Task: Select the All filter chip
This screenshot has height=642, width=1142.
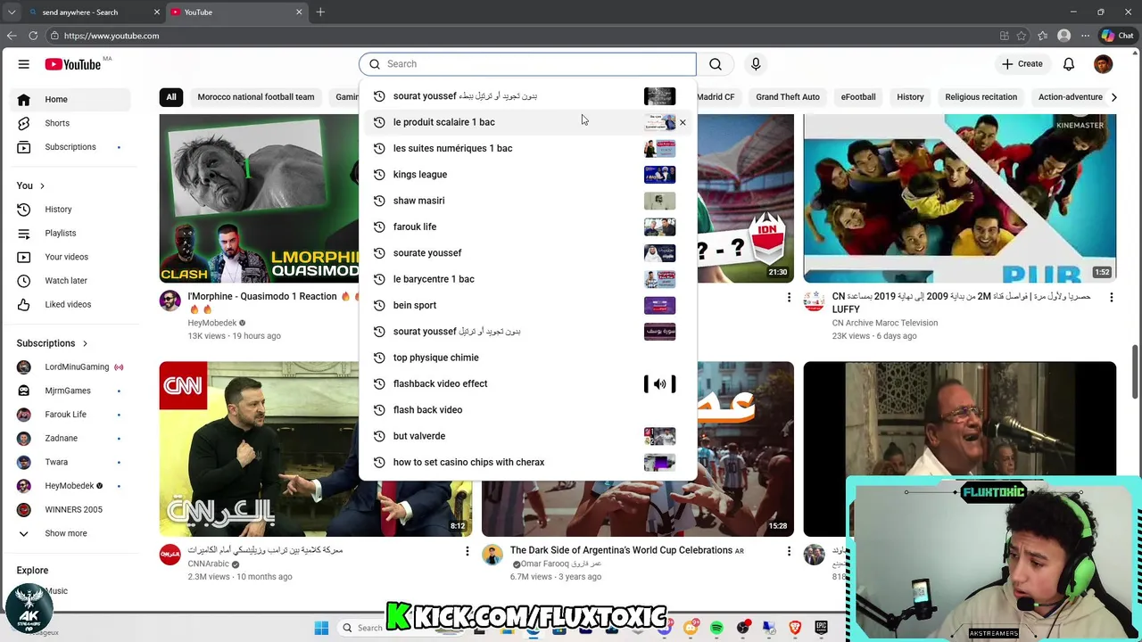Action: click(171, 97)
